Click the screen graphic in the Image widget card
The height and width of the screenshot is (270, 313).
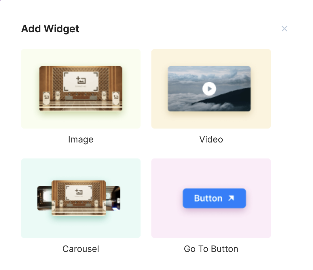pos(80,82)
